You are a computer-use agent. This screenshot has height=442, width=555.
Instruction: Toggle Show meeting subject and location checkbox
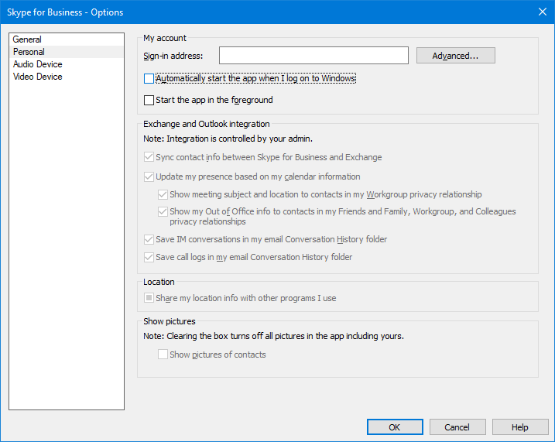(x=163, y=194)
